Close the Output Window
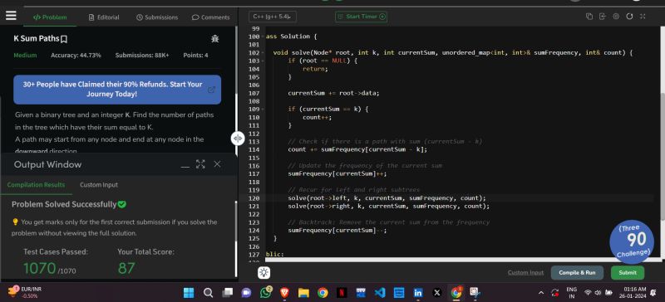665x302 pixels. 217,164
